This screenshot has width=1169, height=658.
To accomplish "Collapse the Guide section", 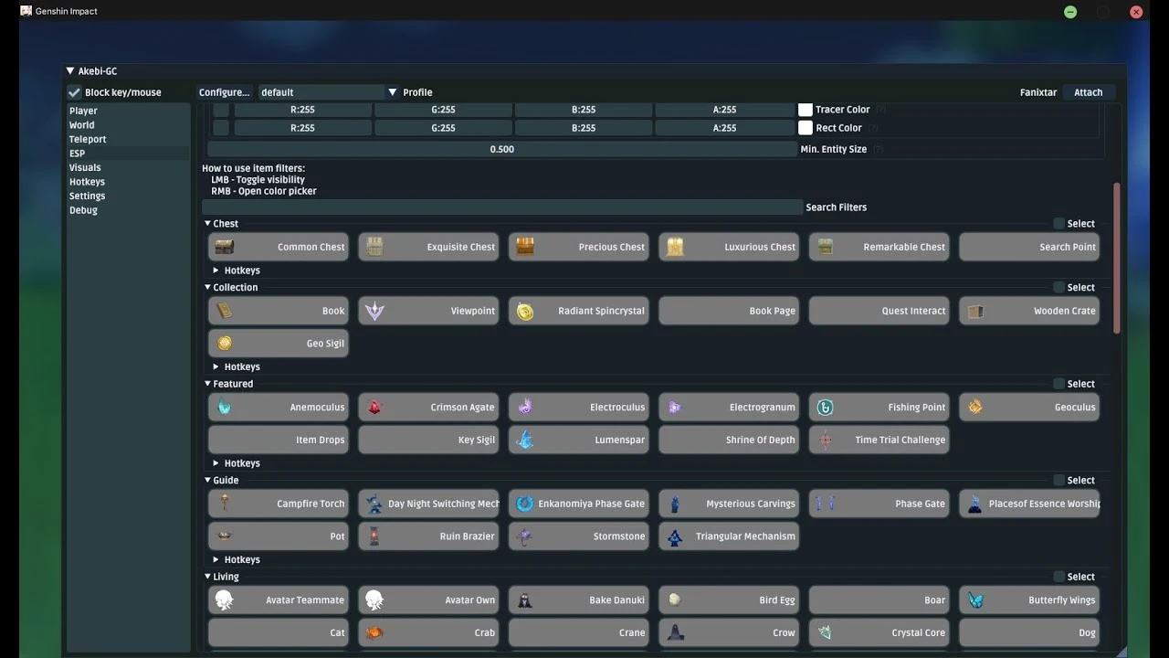I will coord(207,481).
